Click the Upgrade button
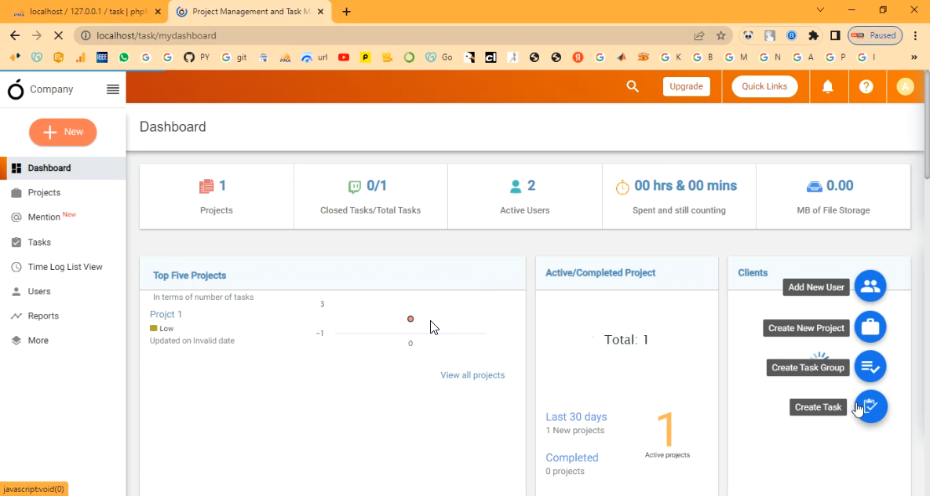The height and width of the screenshot is (496, 930). coord(686,86)
